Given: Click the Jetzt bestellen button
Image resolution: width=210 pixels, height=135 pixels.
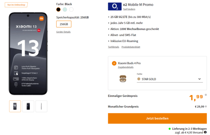Looking at the screenshot, I should (x=157, y=119).
